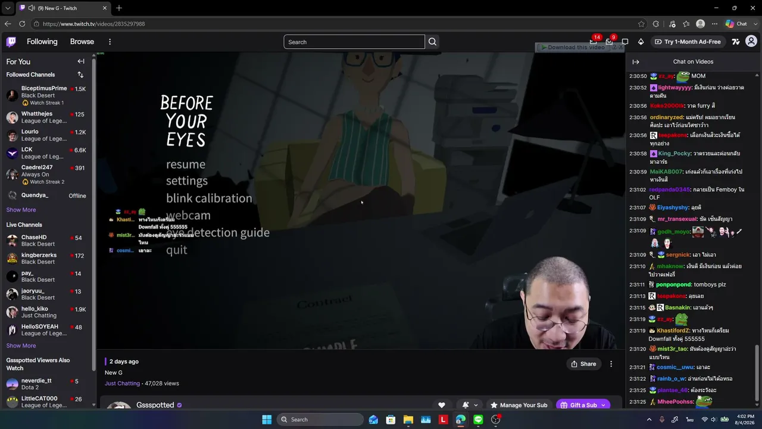Submit search with the magnifier button

pos(433,42)
